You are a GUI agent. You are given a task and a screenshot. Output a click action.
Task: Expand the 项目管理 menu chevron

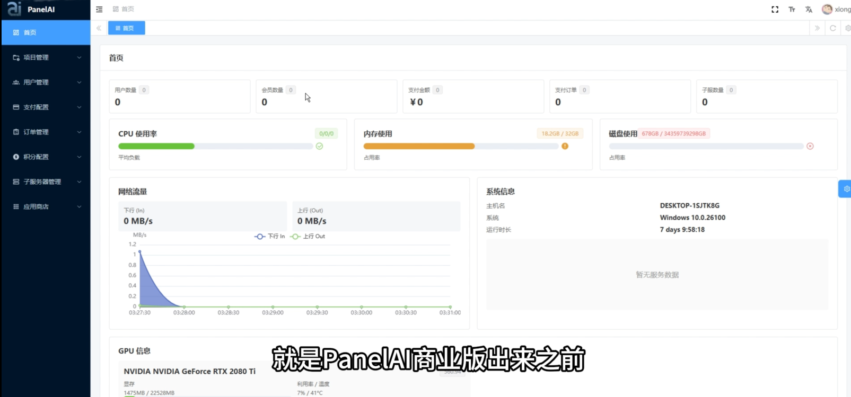79,57
